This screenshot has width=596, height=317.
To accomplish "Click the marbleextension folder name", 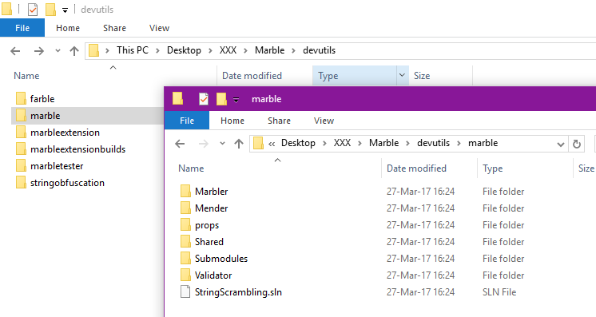I will [65, 133].
